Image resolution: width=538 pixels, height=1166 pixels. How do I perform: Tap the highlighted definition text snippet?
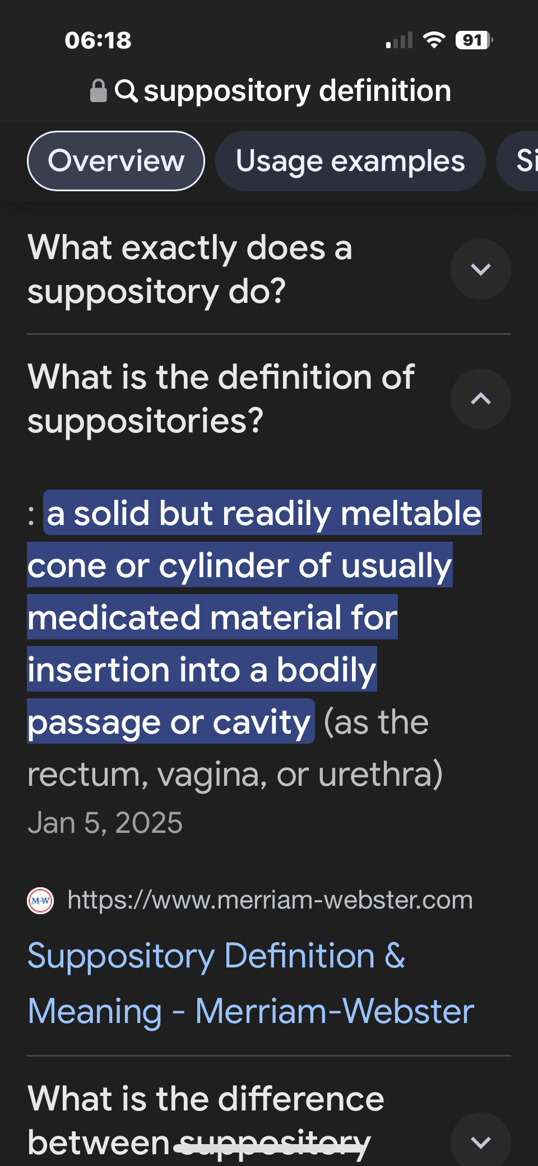pos(254,617)
